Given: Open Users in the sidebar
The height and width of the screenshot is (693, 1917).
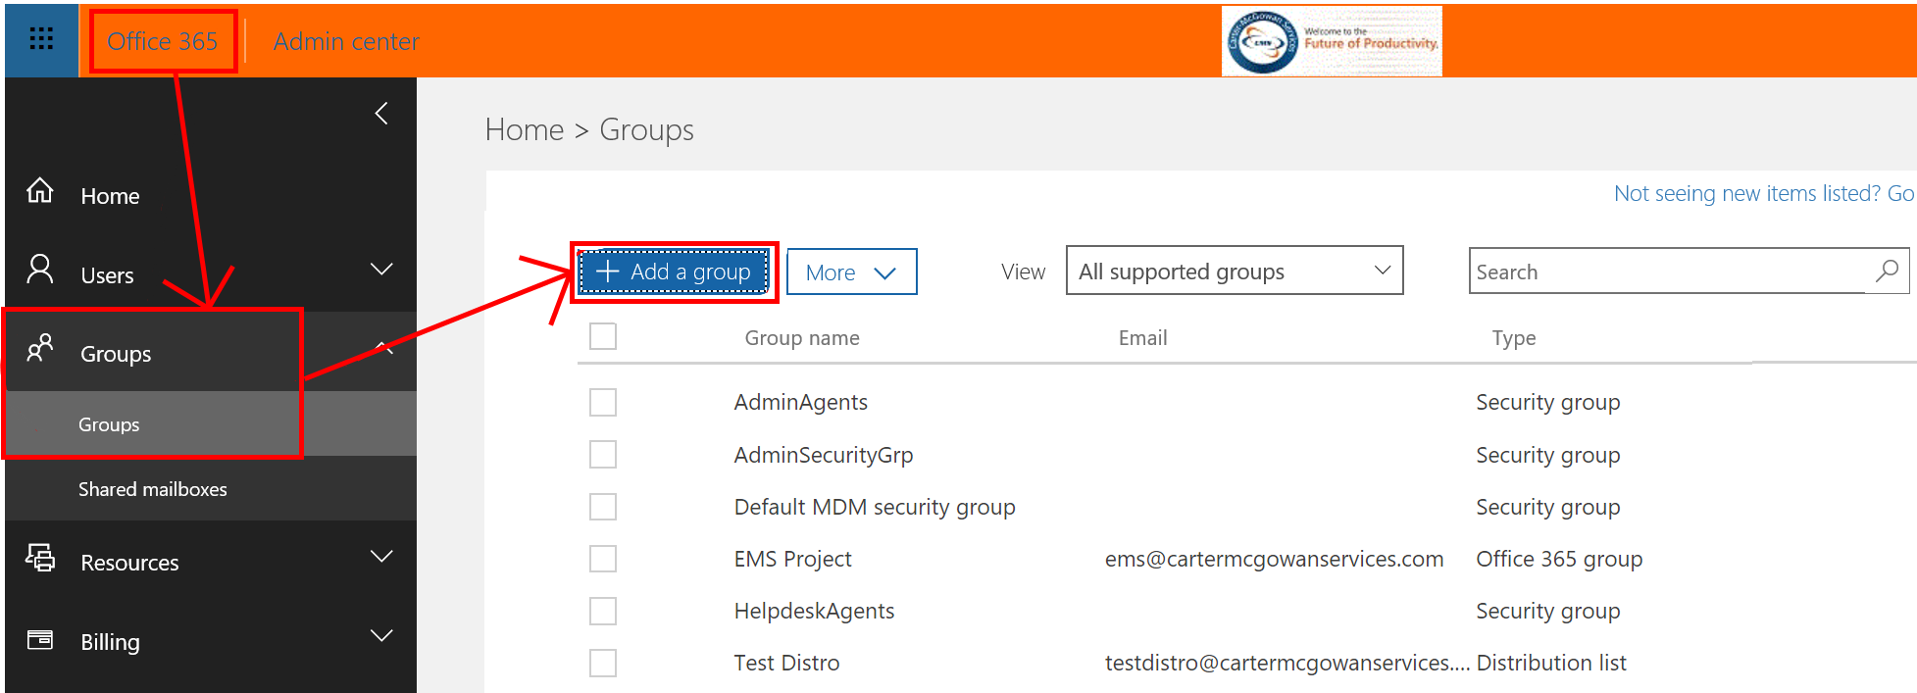Looking at the screenshot, I should (107, 275).
